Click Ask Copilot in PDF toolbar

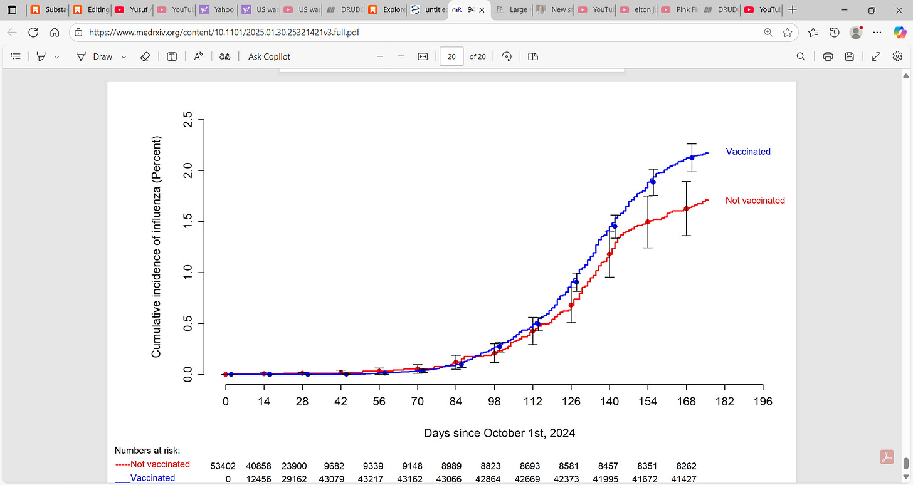[x=270, y=56]
